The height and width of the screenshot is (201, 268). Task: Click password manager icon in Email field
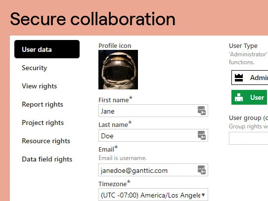(202, 170)
